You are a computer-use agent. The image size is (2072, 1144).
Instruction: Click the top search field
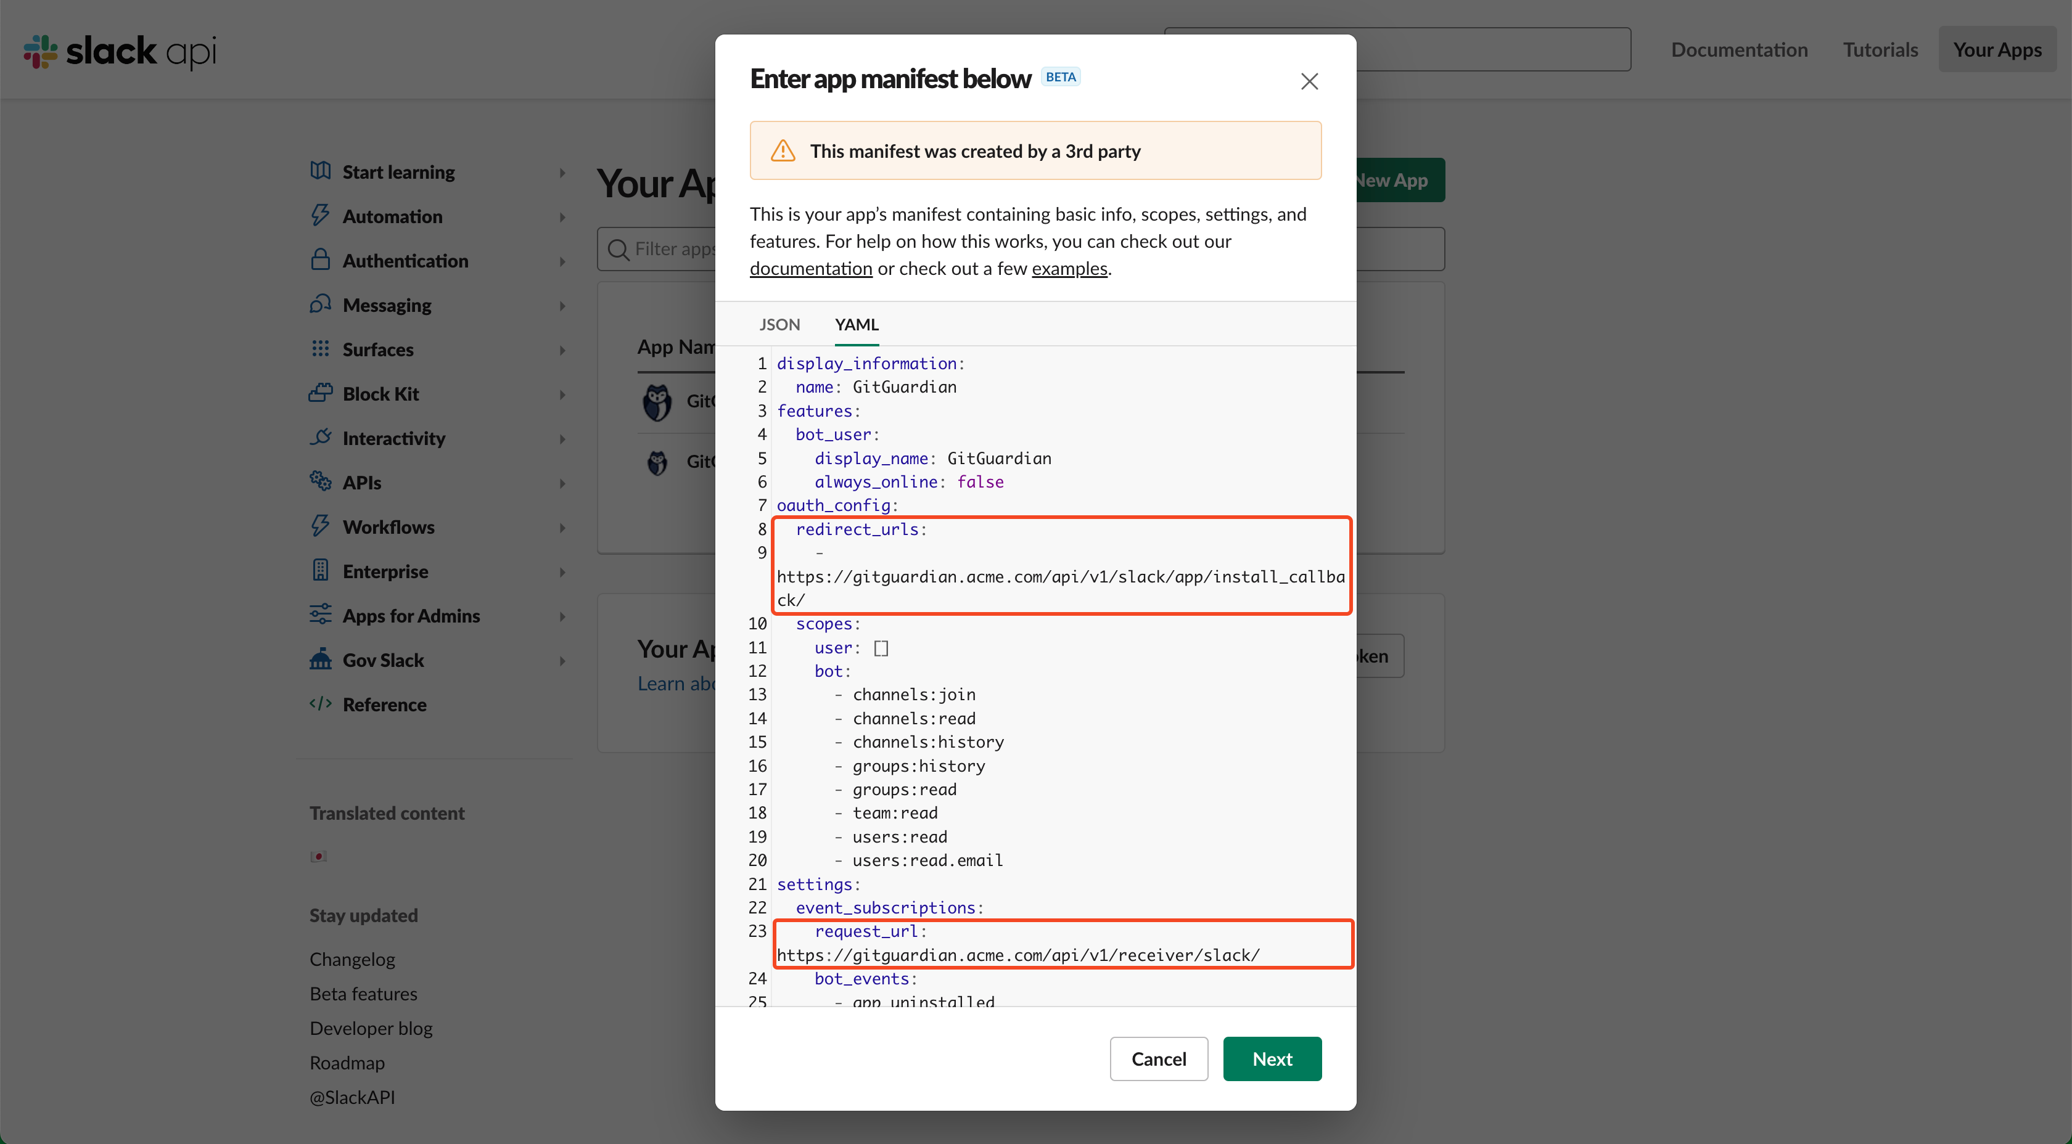tap(1493, 50)
